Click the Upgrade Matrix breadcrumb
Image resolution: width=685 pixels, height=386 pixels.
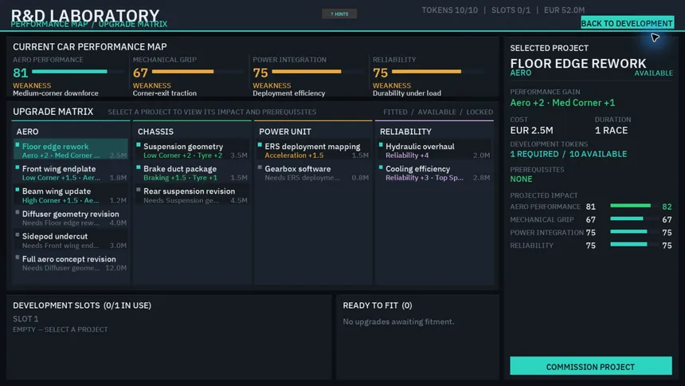133,24
